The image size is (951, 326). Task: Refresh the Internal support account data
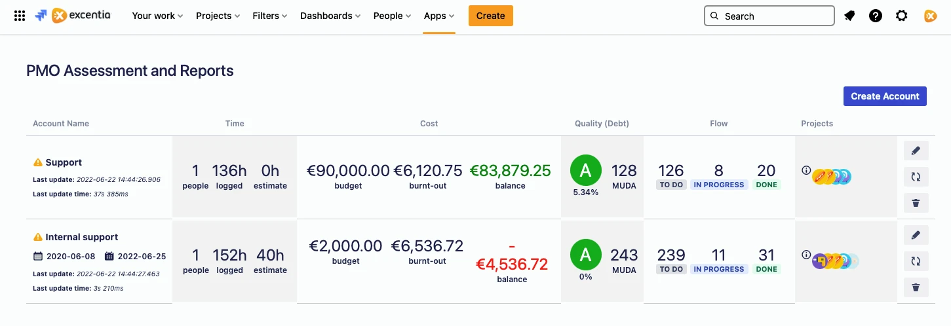[x=916, y=261]
